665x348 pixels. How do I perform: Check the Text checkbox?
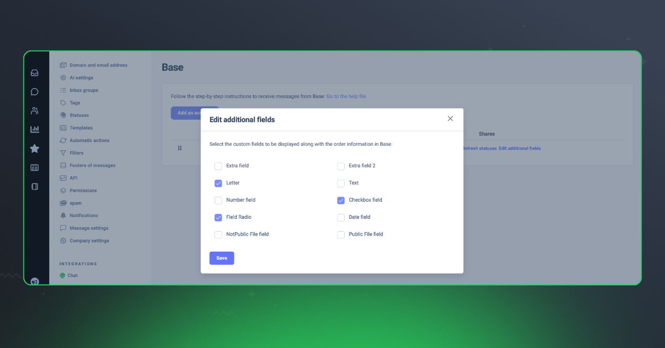tap(341, 183)
